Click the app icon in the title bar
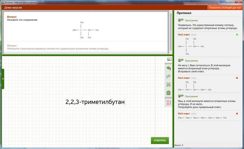This screenshot has height=149, width=244. coord(2,2)
